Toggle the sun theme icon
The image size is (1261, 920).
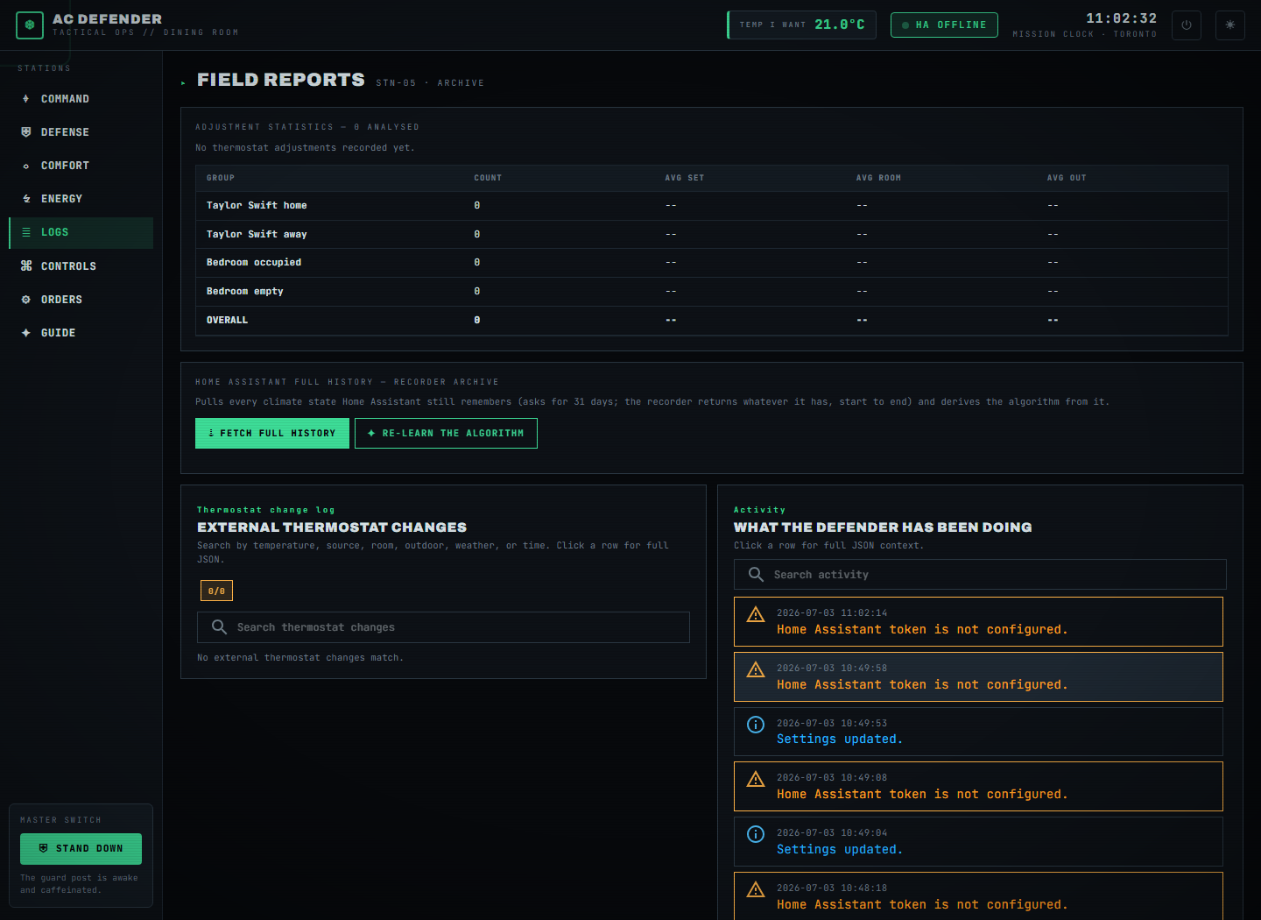coord(1230,25)
